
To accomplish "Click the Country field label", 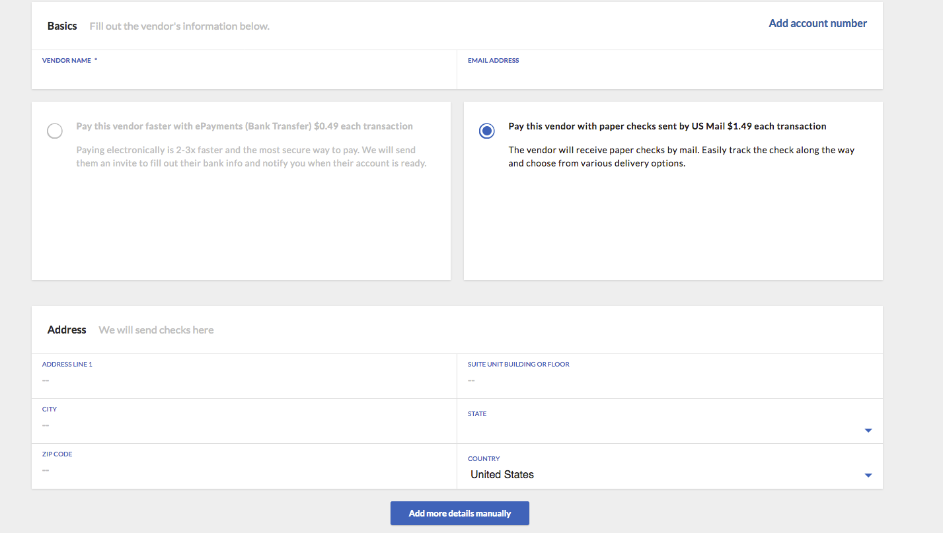I will tap(484, 459).
